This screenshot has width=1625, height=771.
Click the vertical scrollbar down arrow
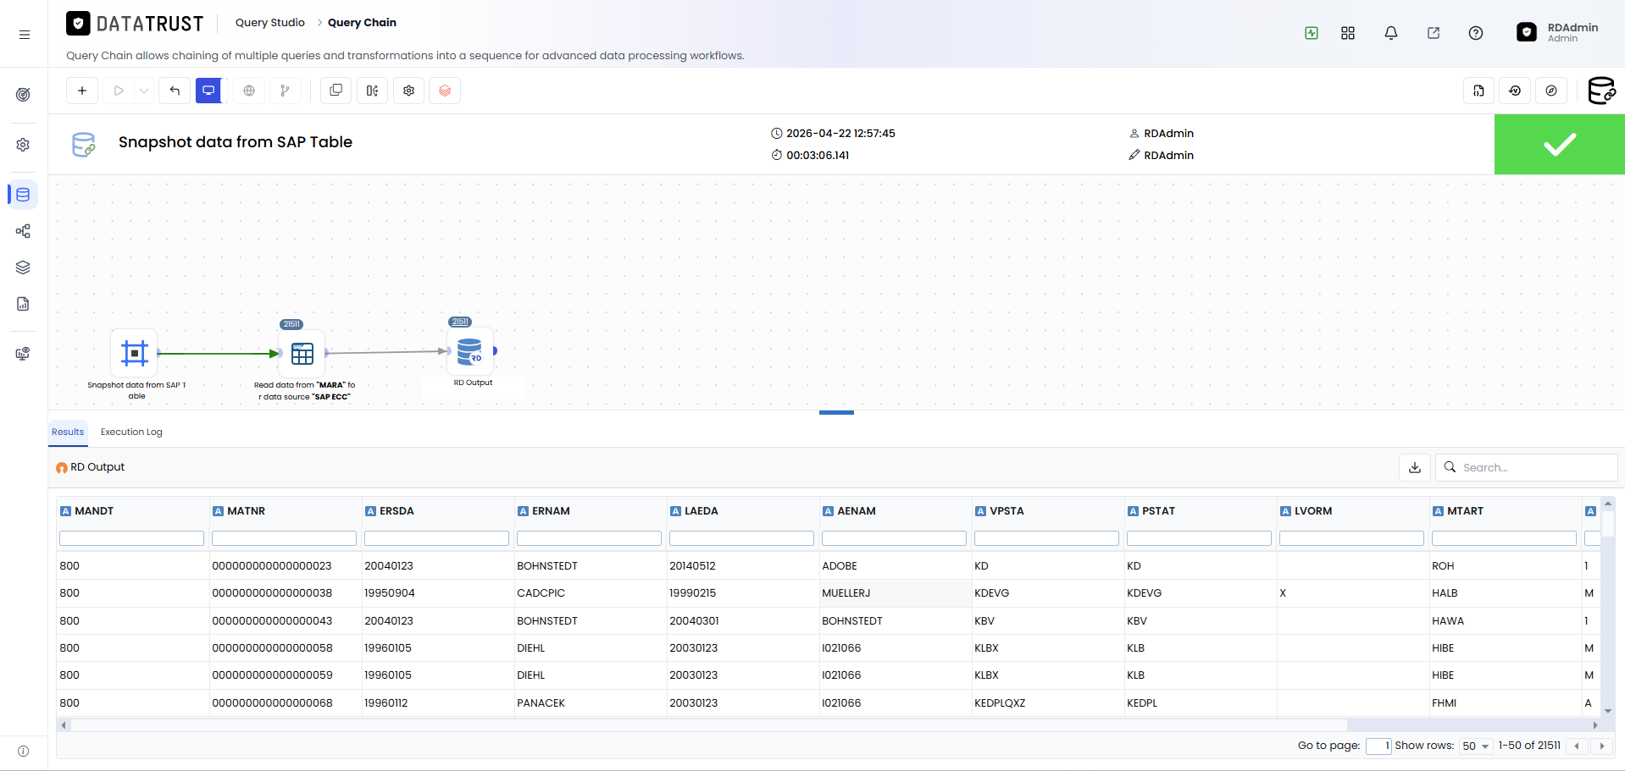(1608, 711)
